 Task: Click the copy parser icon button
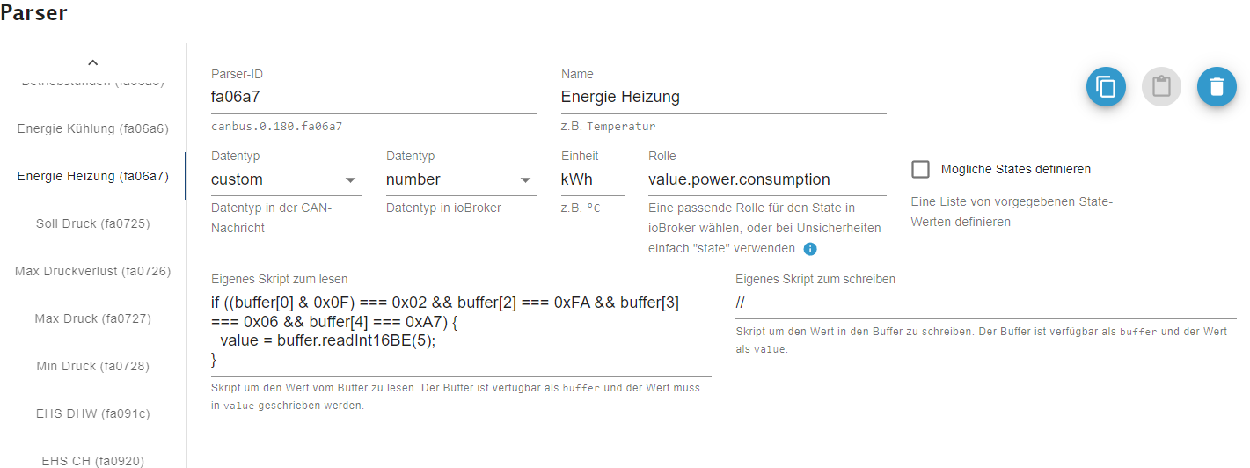point(1106,87)
